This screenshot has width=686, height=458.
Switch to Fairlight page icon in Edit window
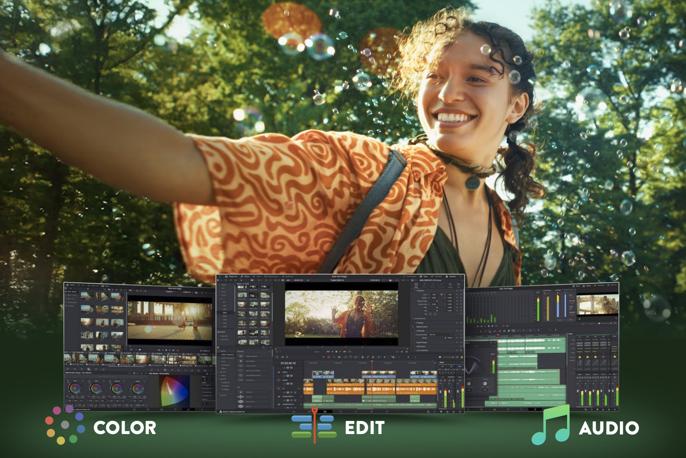[x=371, y=411]
